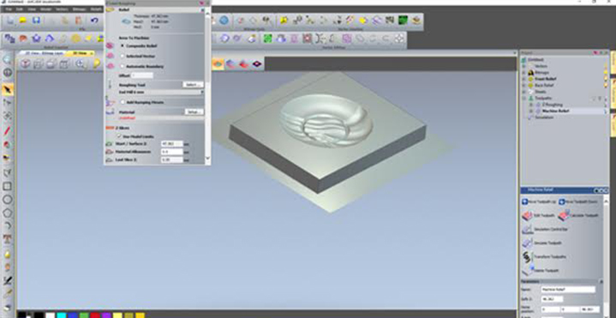This screenshot has width=616, height=318.
Task: Click the magnifier Zoom tool at left toolbar top
Action: click(8, 59)
